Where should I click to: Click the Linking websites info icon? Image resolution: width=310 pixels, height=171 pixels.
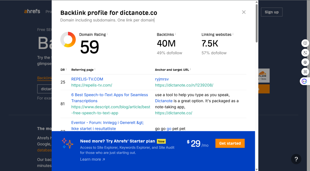(x=233, y=34)
